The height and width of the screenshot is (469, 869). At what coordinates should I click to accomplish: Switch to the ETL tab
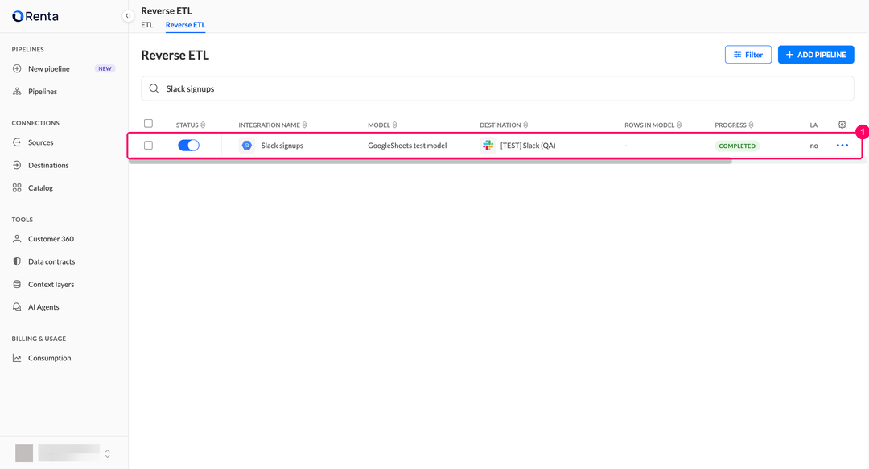pos(147,25)
